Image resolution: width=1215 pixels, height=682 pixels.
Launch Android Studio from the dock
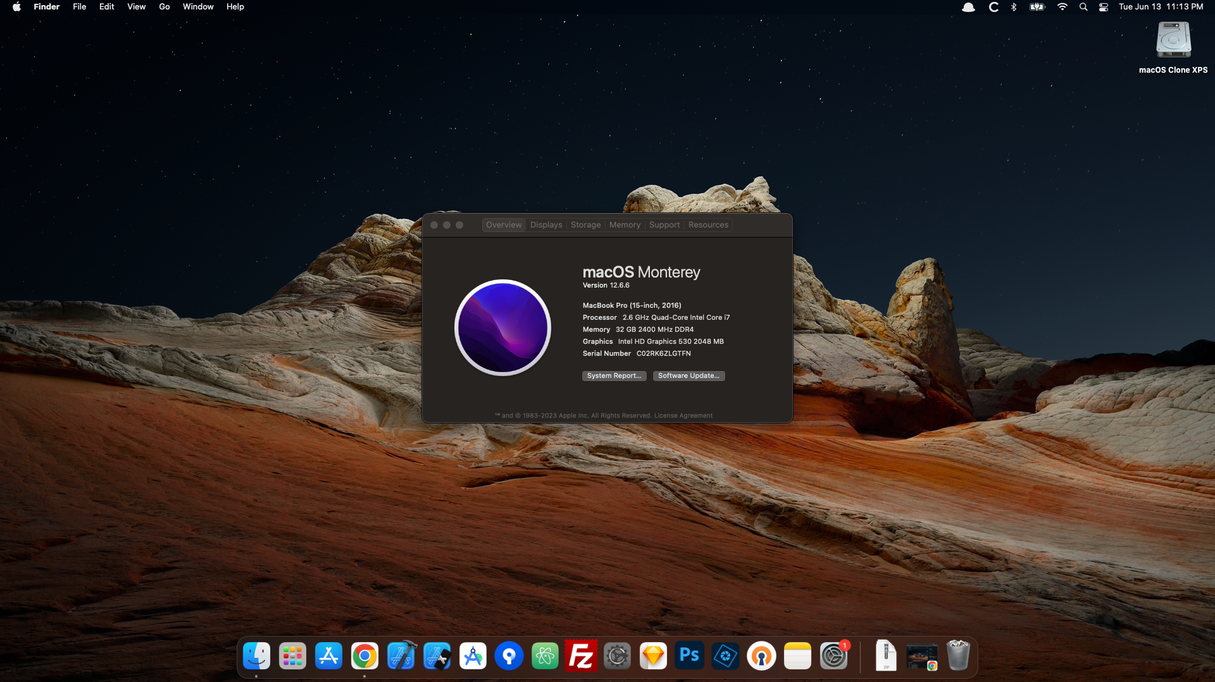473,656
